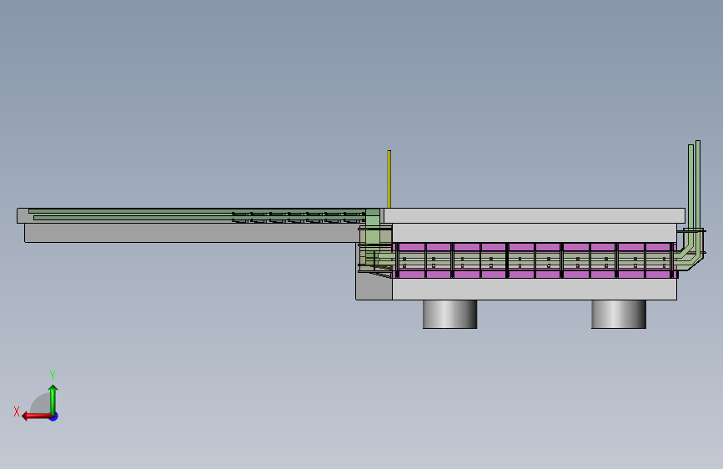The image size is (723, 469).
Task: Click the blue Z axis dot of triad
Action: [x=54, y=416]
